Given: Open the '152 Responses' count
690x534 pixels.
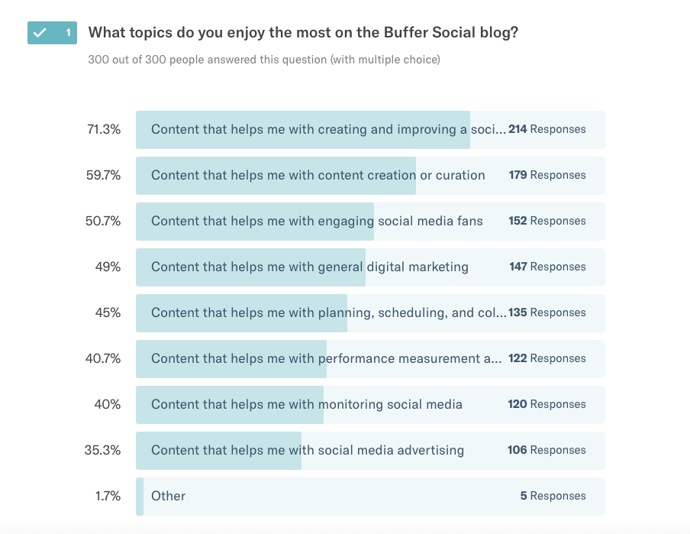Looking at the screenshot, I should point(547,221).
